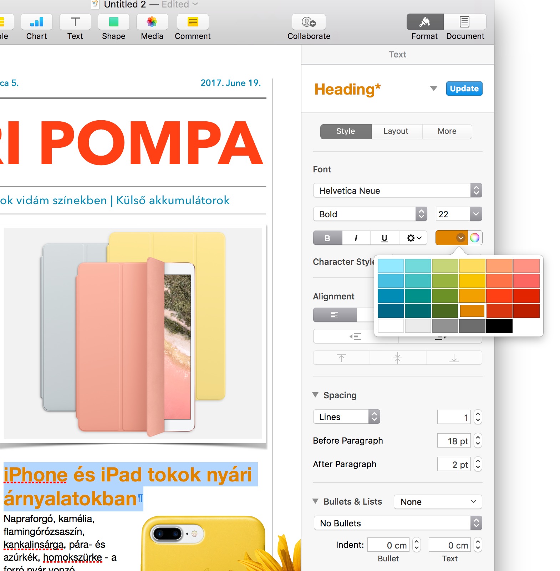Add a Comment from toolbar
Image resolution: width=560 pixels, height=571 pixels.
tap(193, 22)
